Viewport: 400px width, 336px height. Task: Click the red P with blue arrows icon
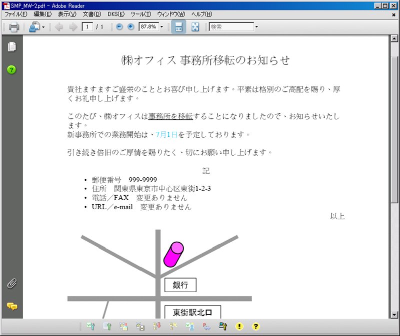(x=206, y=327)
